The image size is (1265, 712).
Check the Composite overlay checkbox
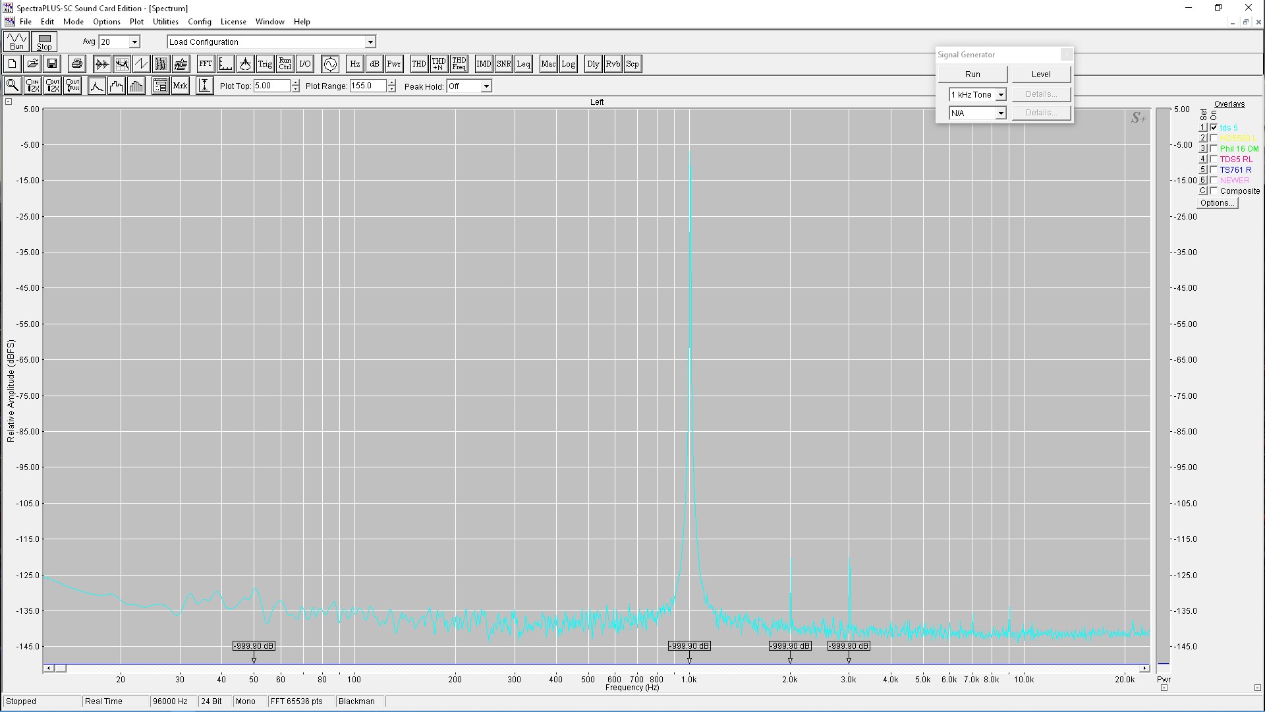point(1214,191)
